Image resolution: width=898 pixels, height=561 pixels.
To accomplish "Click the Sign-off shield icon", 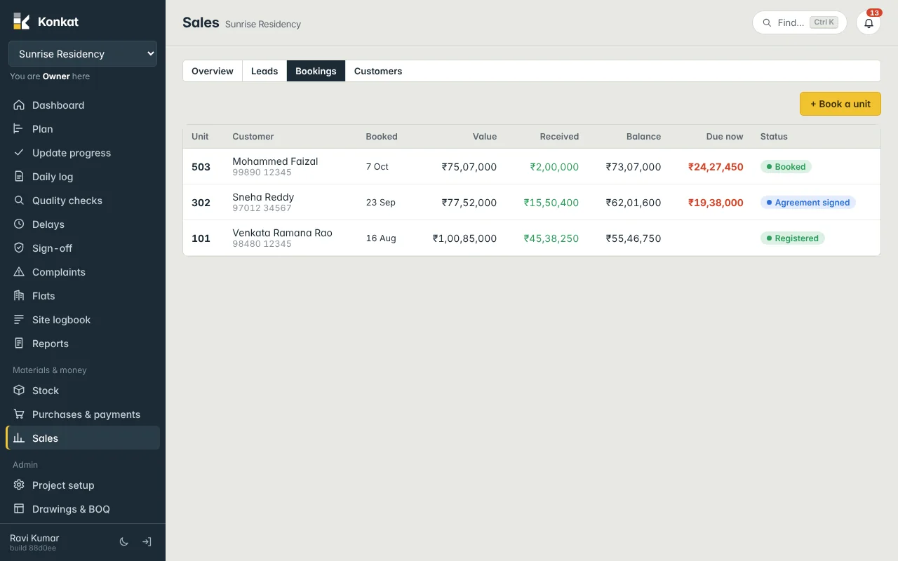I will click(19, 248).
